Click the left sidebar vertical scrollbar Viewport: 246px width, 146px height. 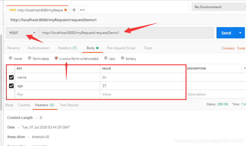click(1, 72)
